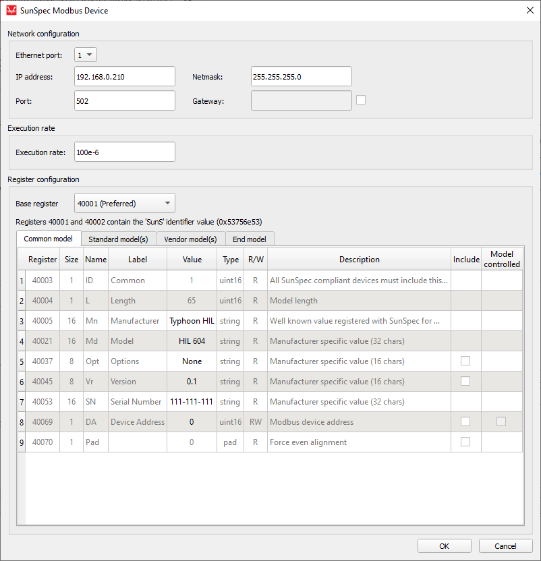Enable the Gateway checkbox
This screenshot has height=561, width=541.
tap(361, 100)
